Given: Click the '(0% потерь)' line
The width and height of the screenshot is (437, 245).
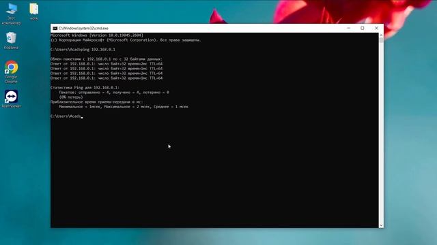Looking at the screenshot, I should tap(71, 97).
